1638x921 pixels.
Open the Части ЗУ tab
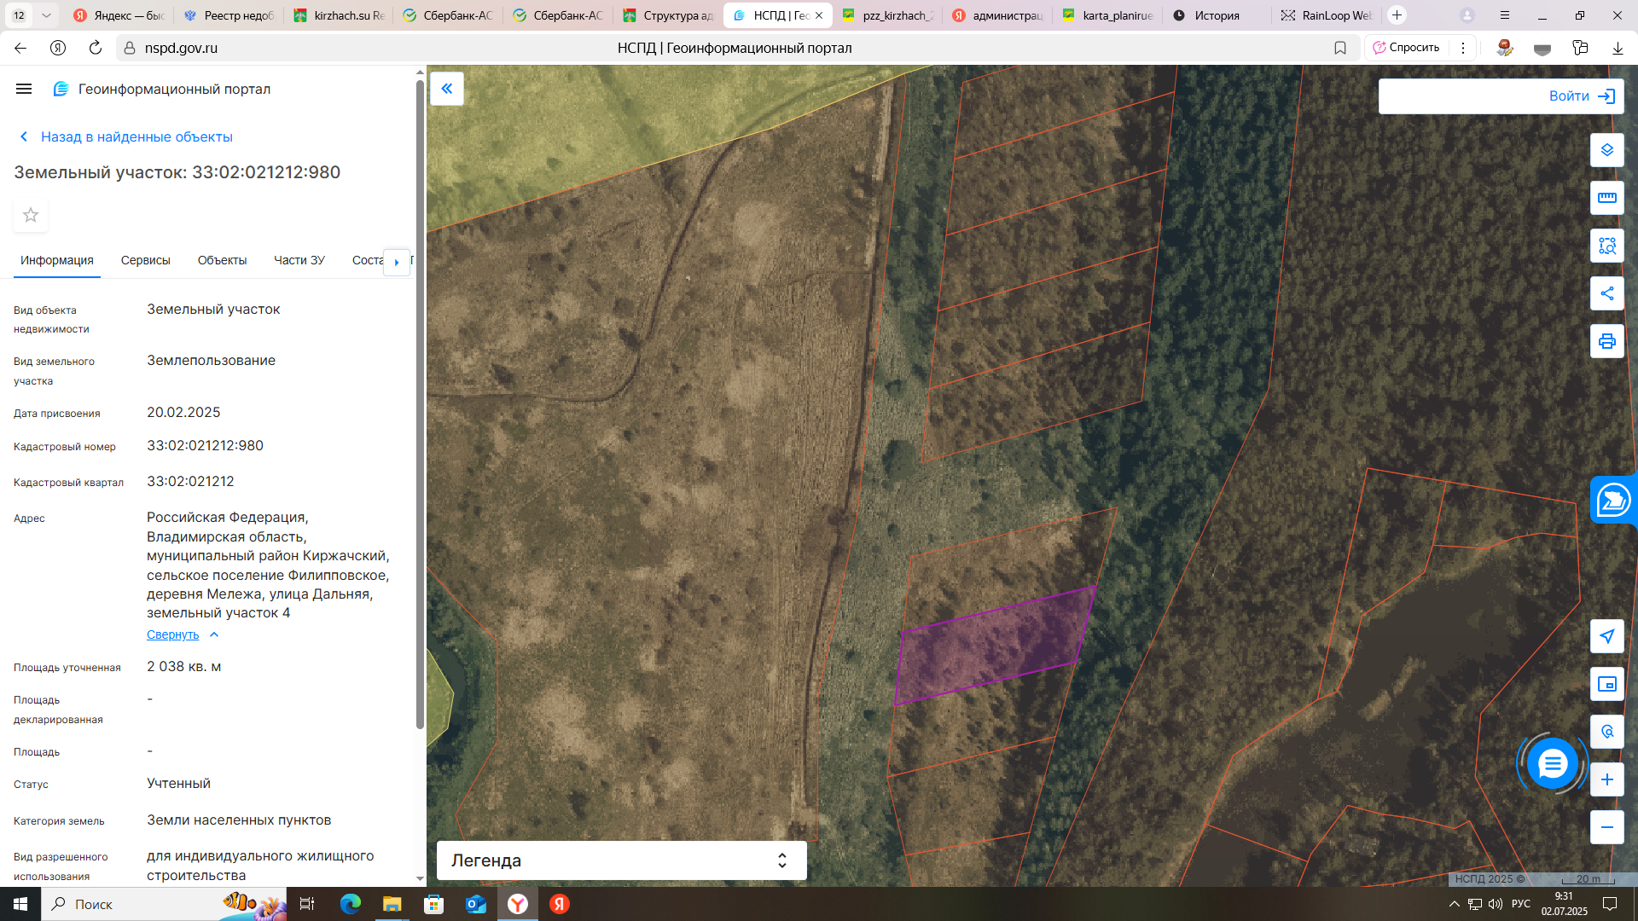[299, 260]
